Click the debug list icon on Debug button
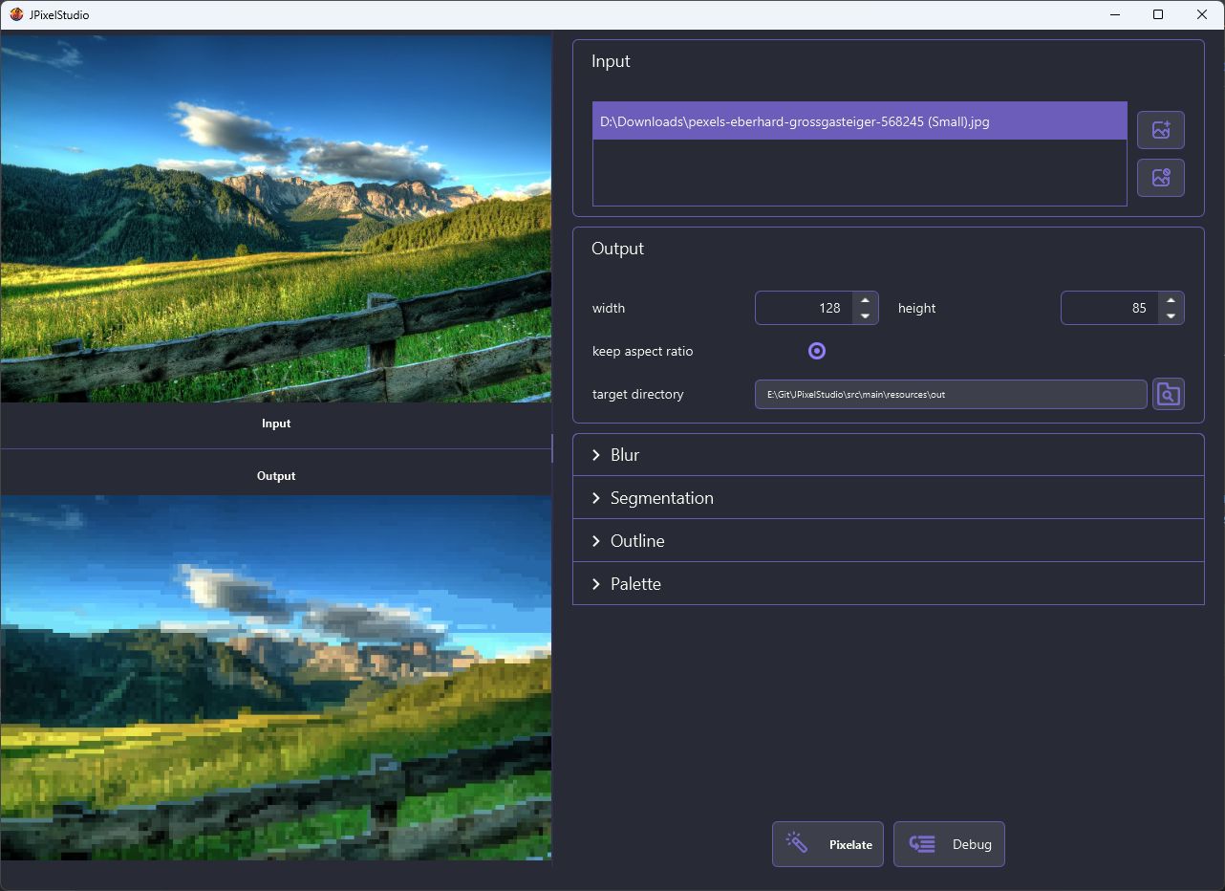The width and height of the screenshot is (1225, 891). pos(920,843)
